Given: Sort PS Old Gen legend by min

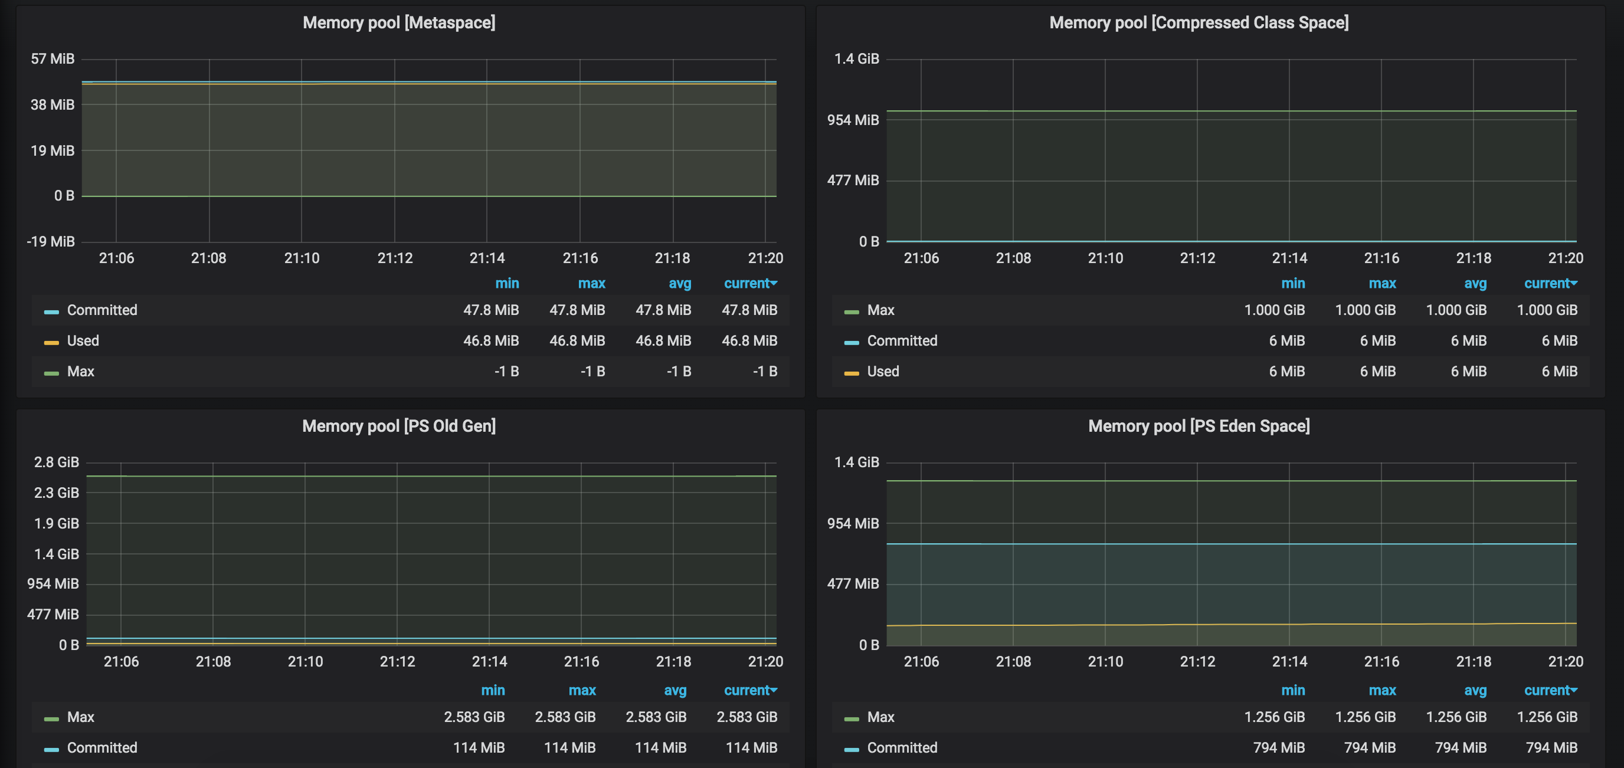Looking at the screenshot, I should click(x=493, y=691).
